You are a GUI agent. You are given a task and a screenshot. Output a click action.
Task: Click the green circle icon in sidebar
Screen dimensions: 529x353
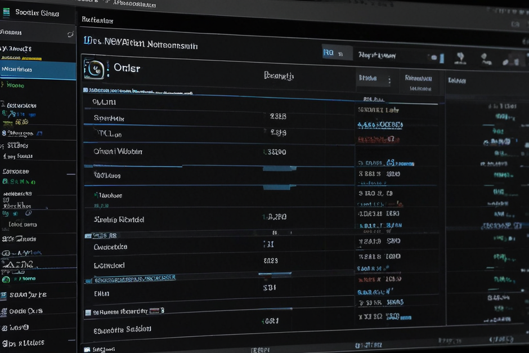point(6,279)
